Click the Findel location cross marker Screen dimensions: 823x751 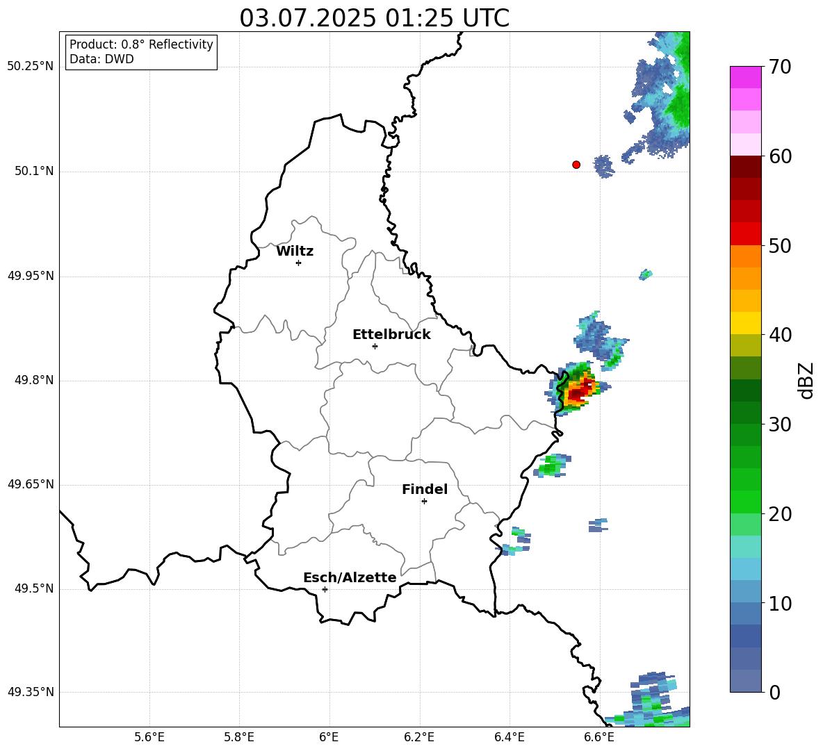tap(424, 502)
